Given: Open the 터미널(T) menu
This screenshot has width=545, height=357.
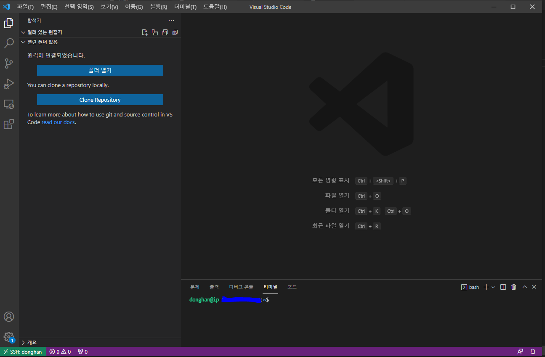Looking at the screenshot, I should (x=185, y=7).
